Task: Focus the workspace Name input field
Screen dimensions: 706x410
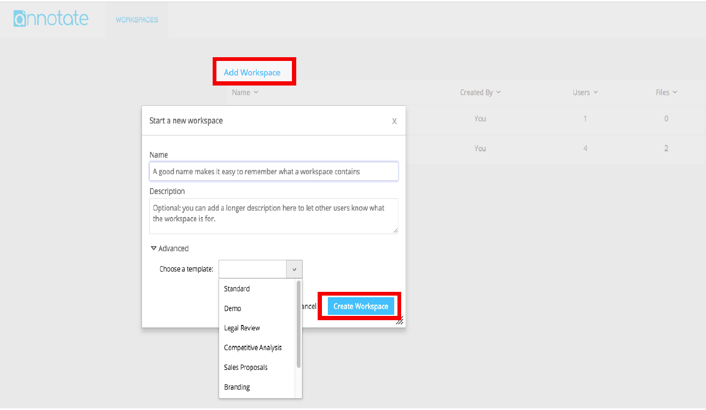Action: click(x=274, y=172)
